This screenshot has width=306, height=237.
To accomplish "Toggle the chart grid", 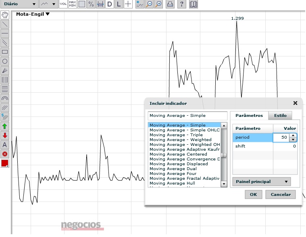I will click(x=82, y=4).
